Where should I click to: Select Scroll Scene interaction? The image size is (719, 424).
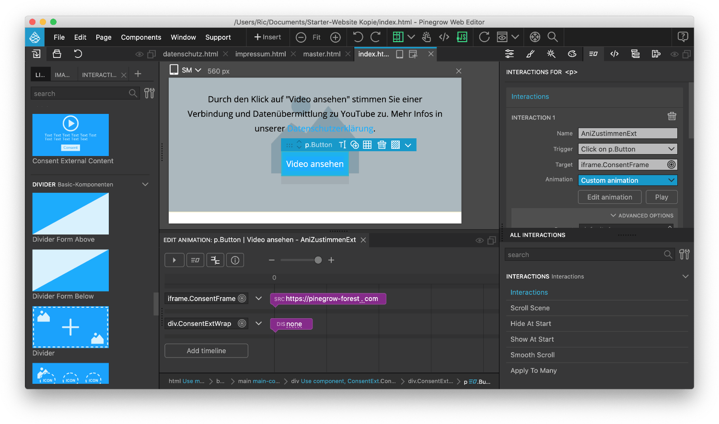[530, 308]
